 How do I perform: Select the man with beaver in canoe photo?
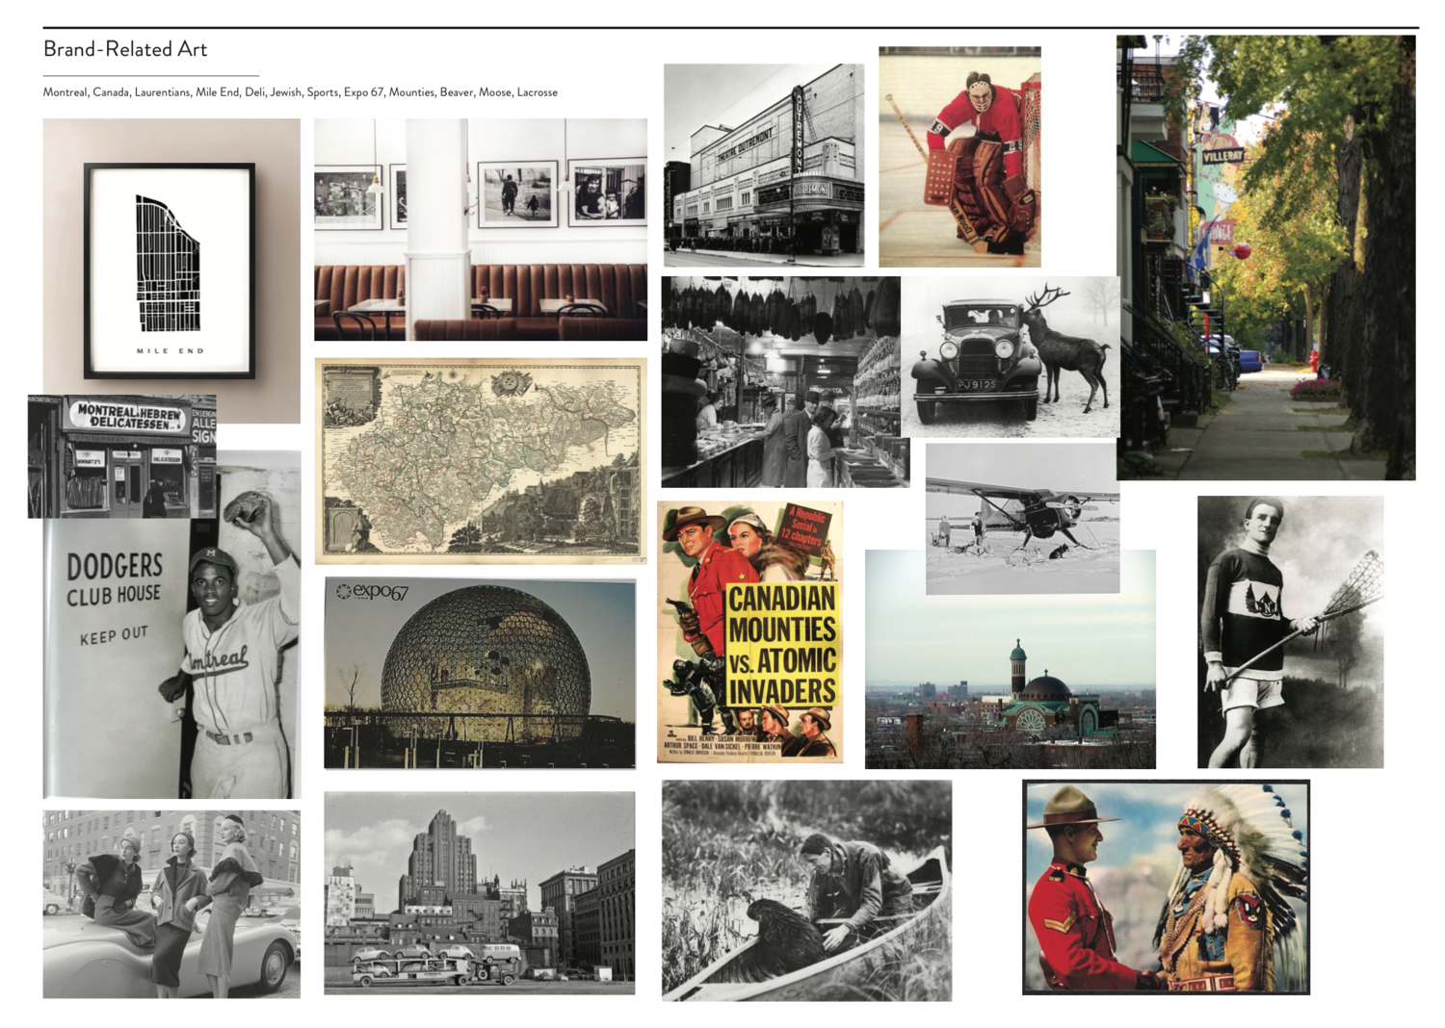(806, 890)
